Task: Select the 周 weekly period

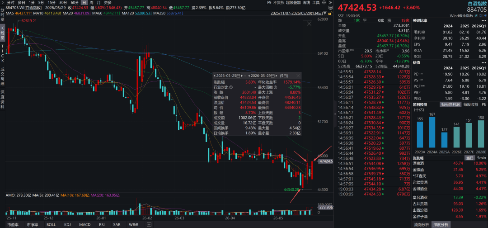Action: [91, 3]
